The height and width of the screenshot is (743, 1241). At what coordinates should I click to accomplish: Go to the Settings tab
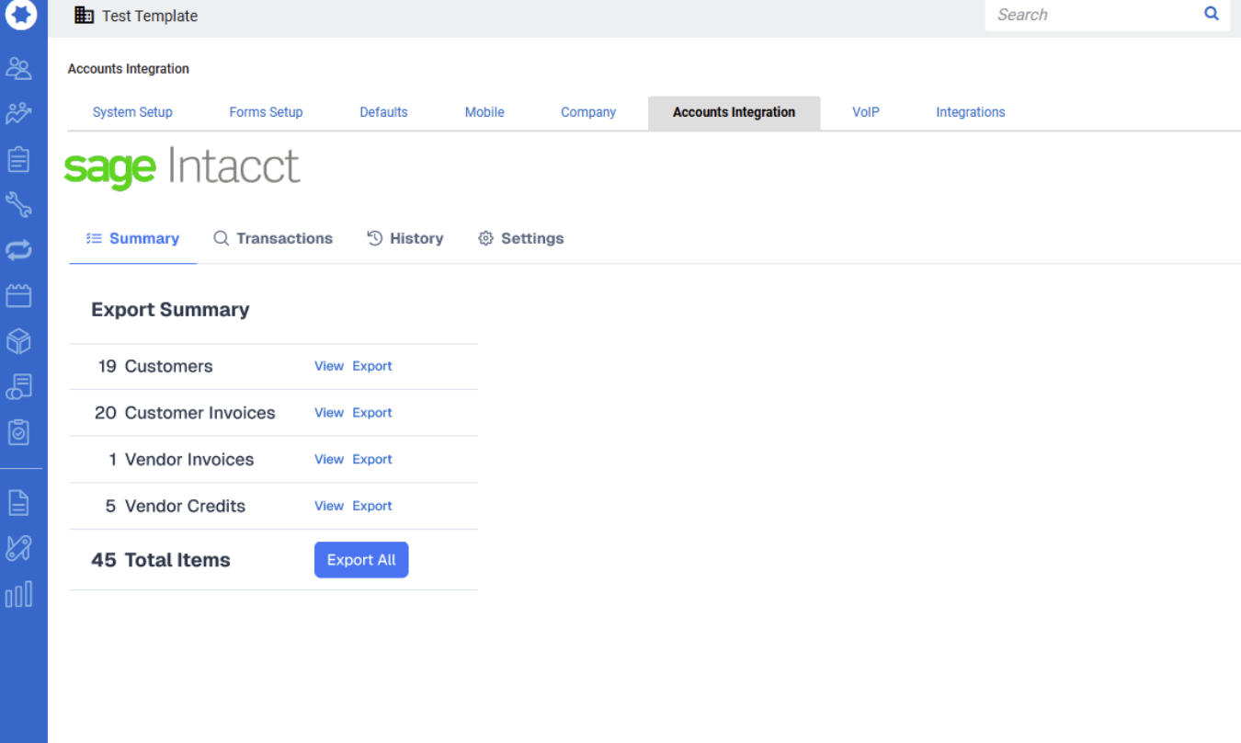click(x=521, y=238)
